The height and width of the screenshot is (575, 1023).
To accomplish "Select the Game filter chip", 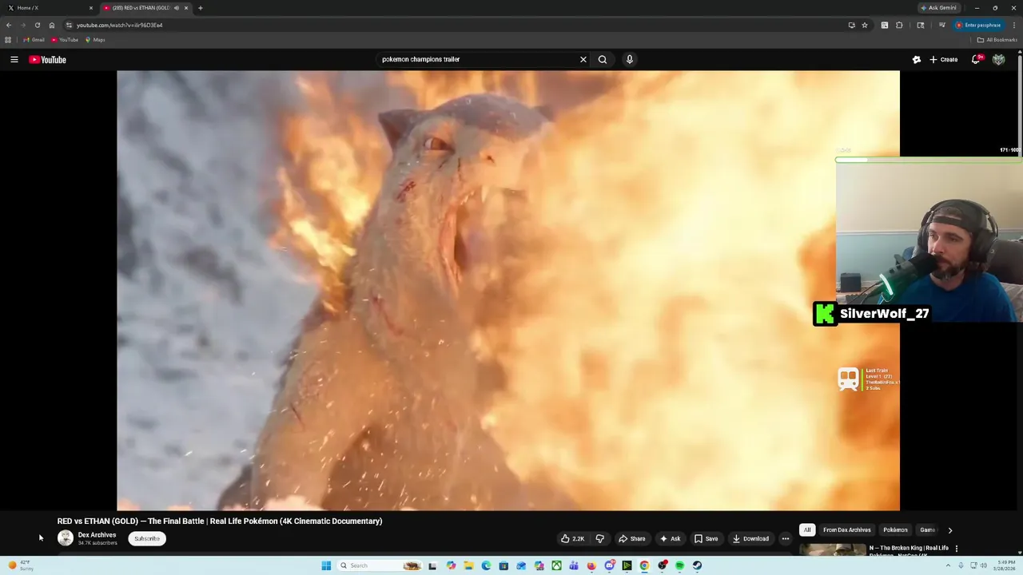I will (927, 529).
